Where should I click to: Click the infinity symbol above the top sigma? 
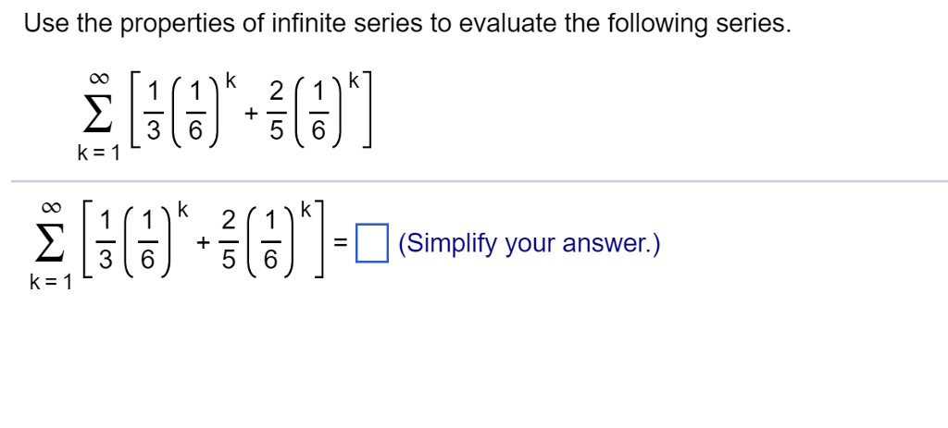(101, 79)
